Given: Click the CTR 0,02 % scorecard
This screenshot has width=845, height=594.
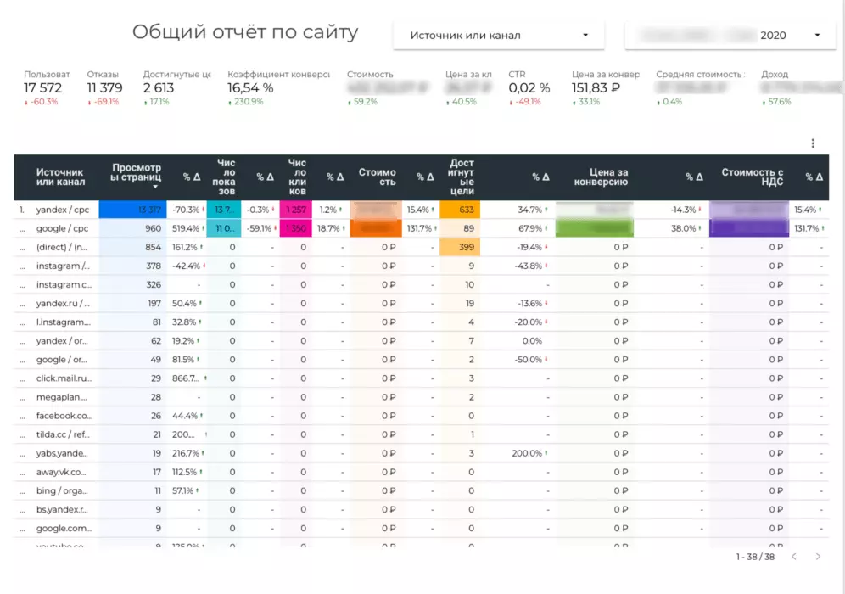Looking at the screenshot, I should [x=529, y=88].
